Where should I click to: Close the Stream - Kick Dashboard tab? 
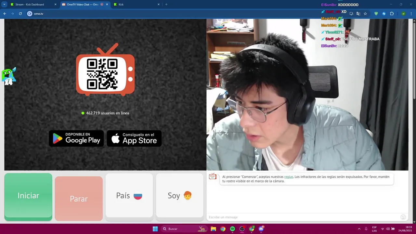[x=55, y=5]
